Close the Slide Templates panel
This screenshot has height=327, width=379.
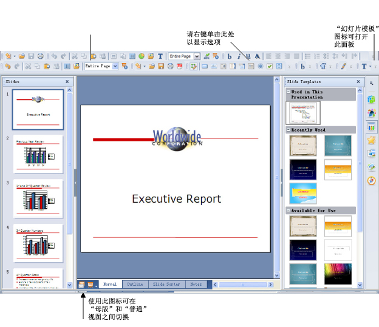coord(358,82)
